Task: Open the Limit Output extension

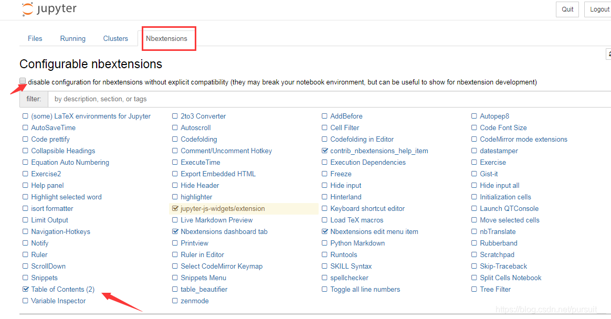Action: pos(49,220)
